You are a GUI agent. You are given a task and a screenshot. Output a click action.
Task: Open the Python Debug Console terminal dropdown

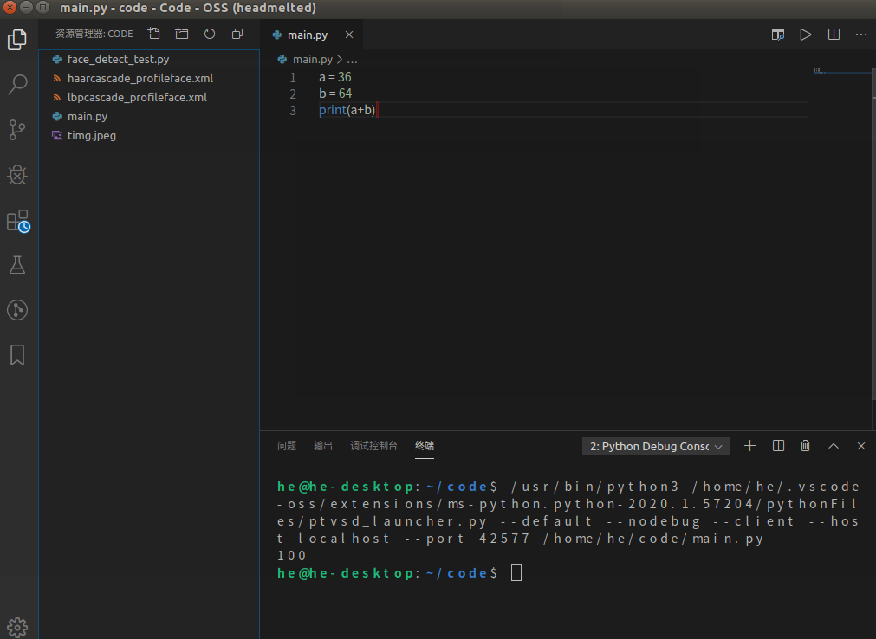tap(656, 447)
